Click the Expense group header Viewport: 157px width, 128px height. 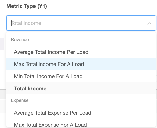[20, 100]
